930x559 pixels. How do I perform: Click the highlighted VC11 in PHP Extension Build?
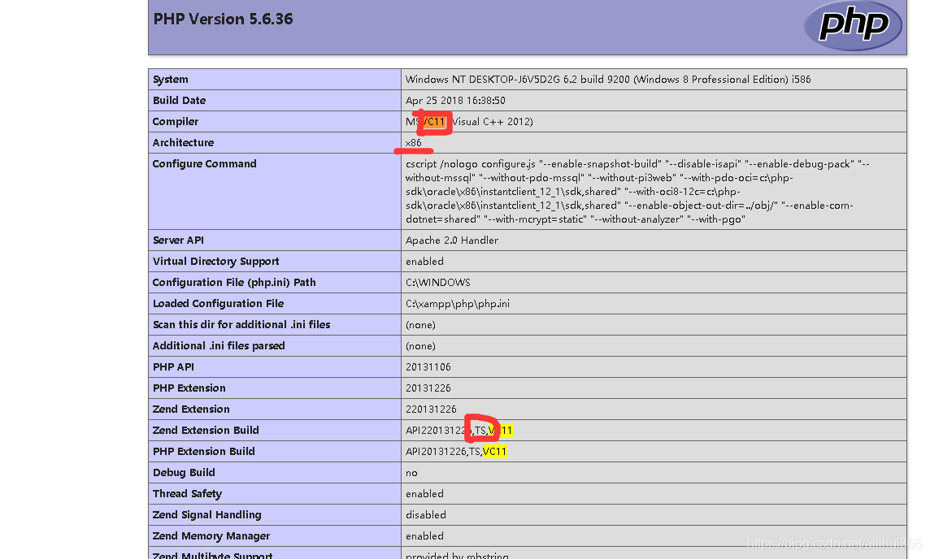pyautogui.click(x=493, y=451)
